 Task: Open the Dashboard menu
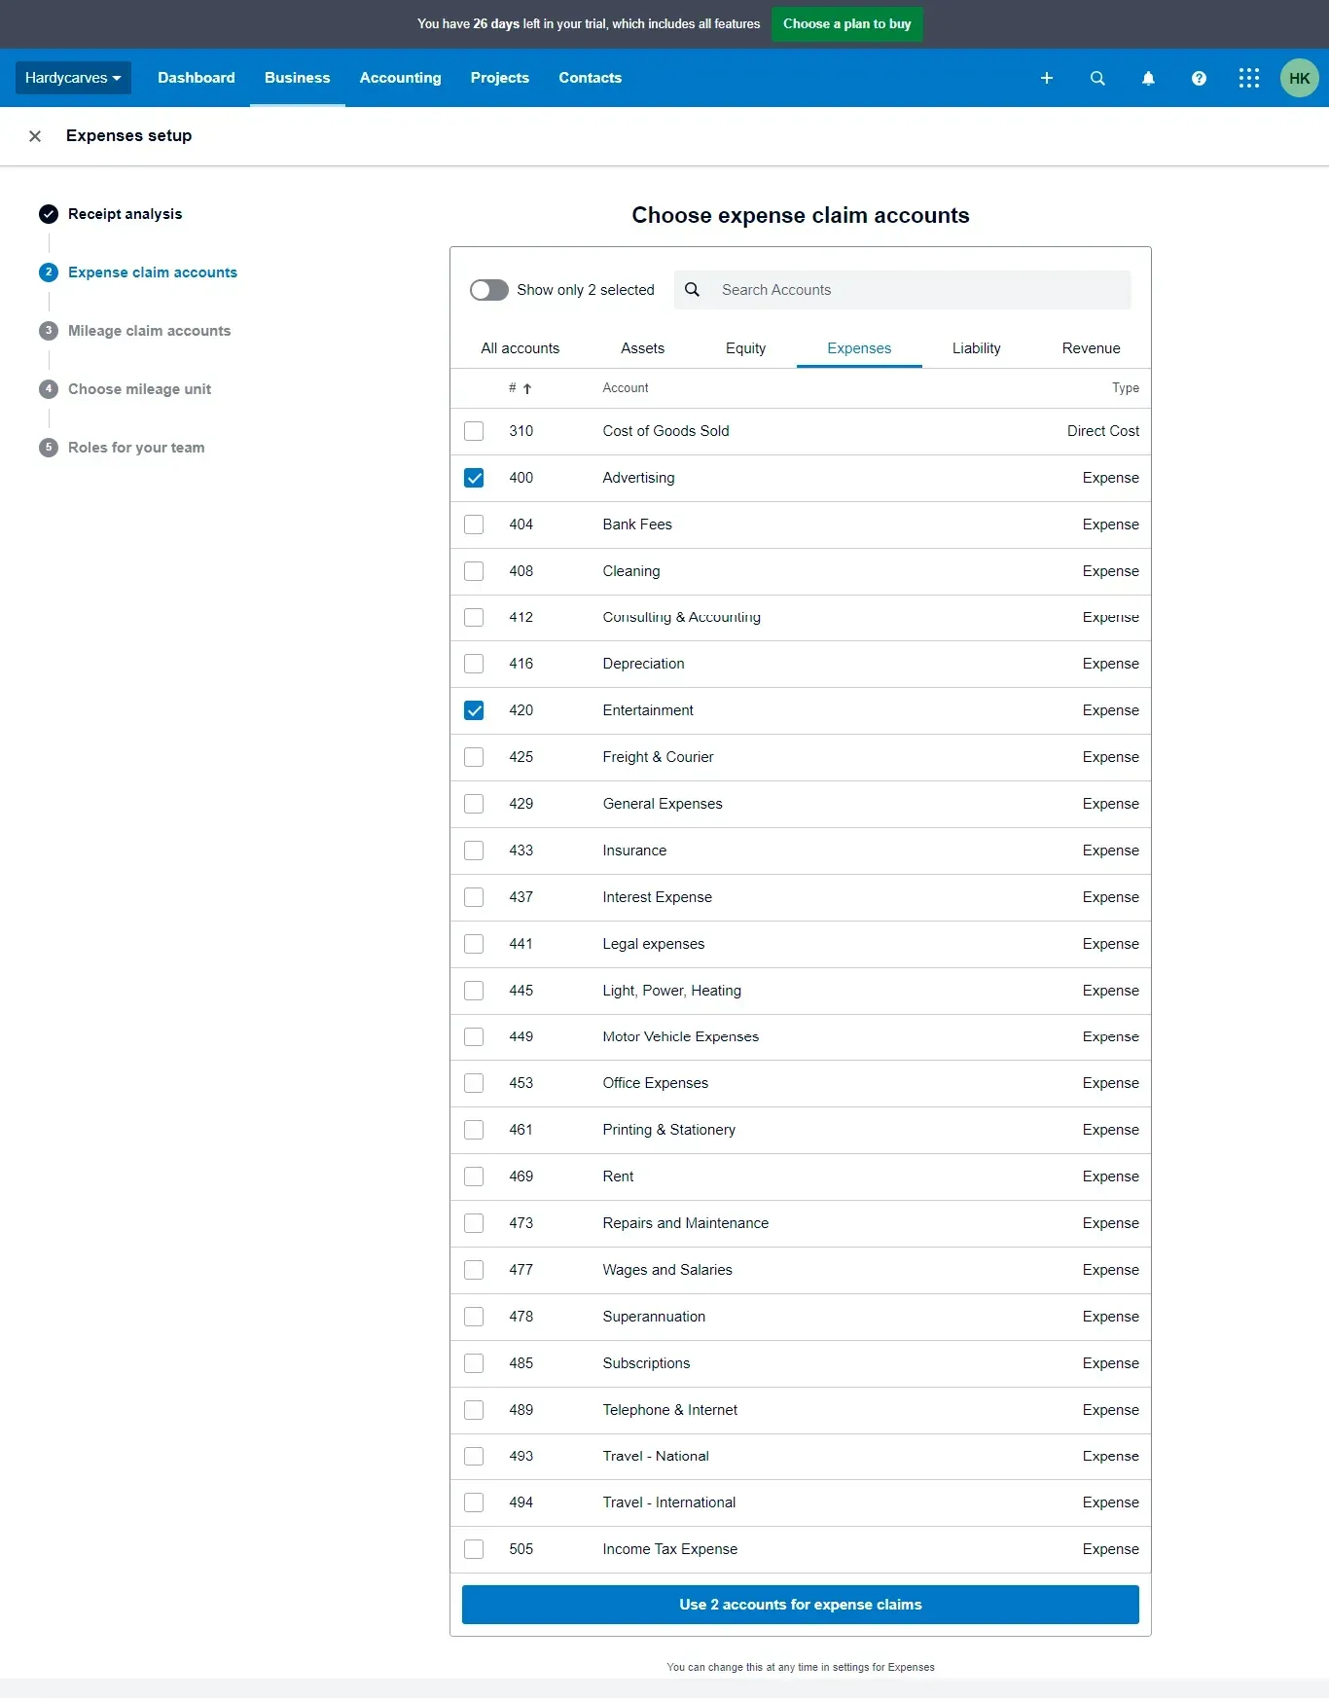tap(197, 78)
